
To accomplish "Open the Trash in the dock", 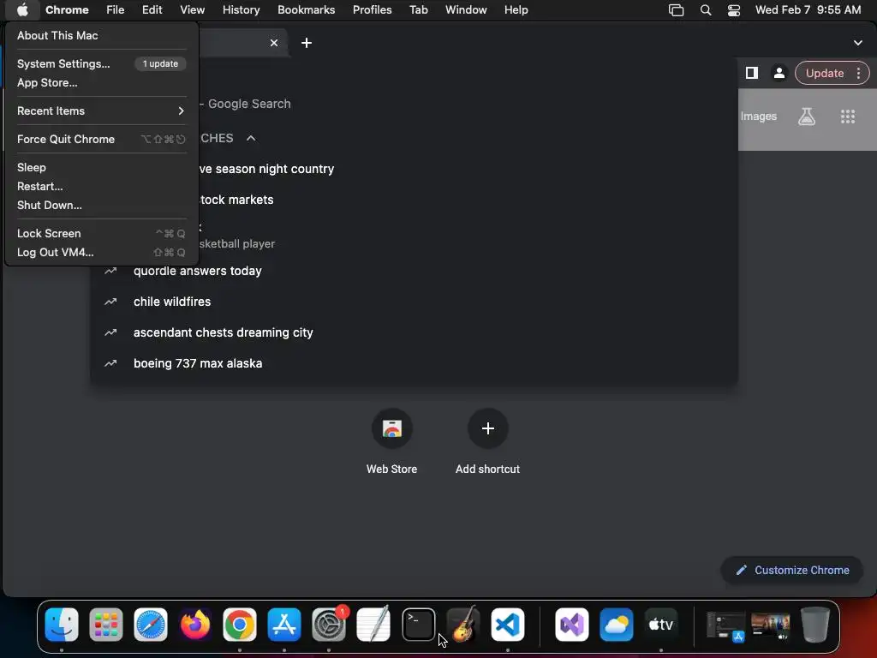I will (x=815, y=625).
